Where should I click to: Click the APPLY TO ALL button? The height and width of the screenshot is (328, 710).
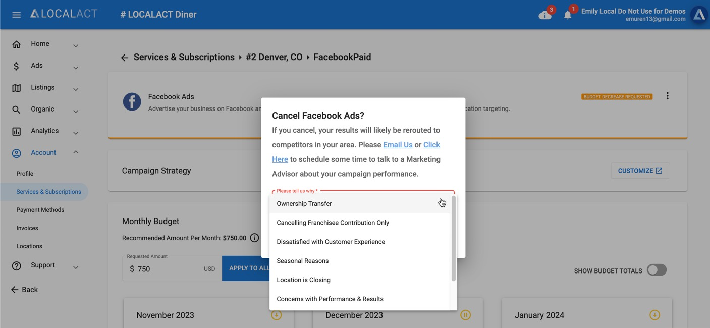click(249, 268)
